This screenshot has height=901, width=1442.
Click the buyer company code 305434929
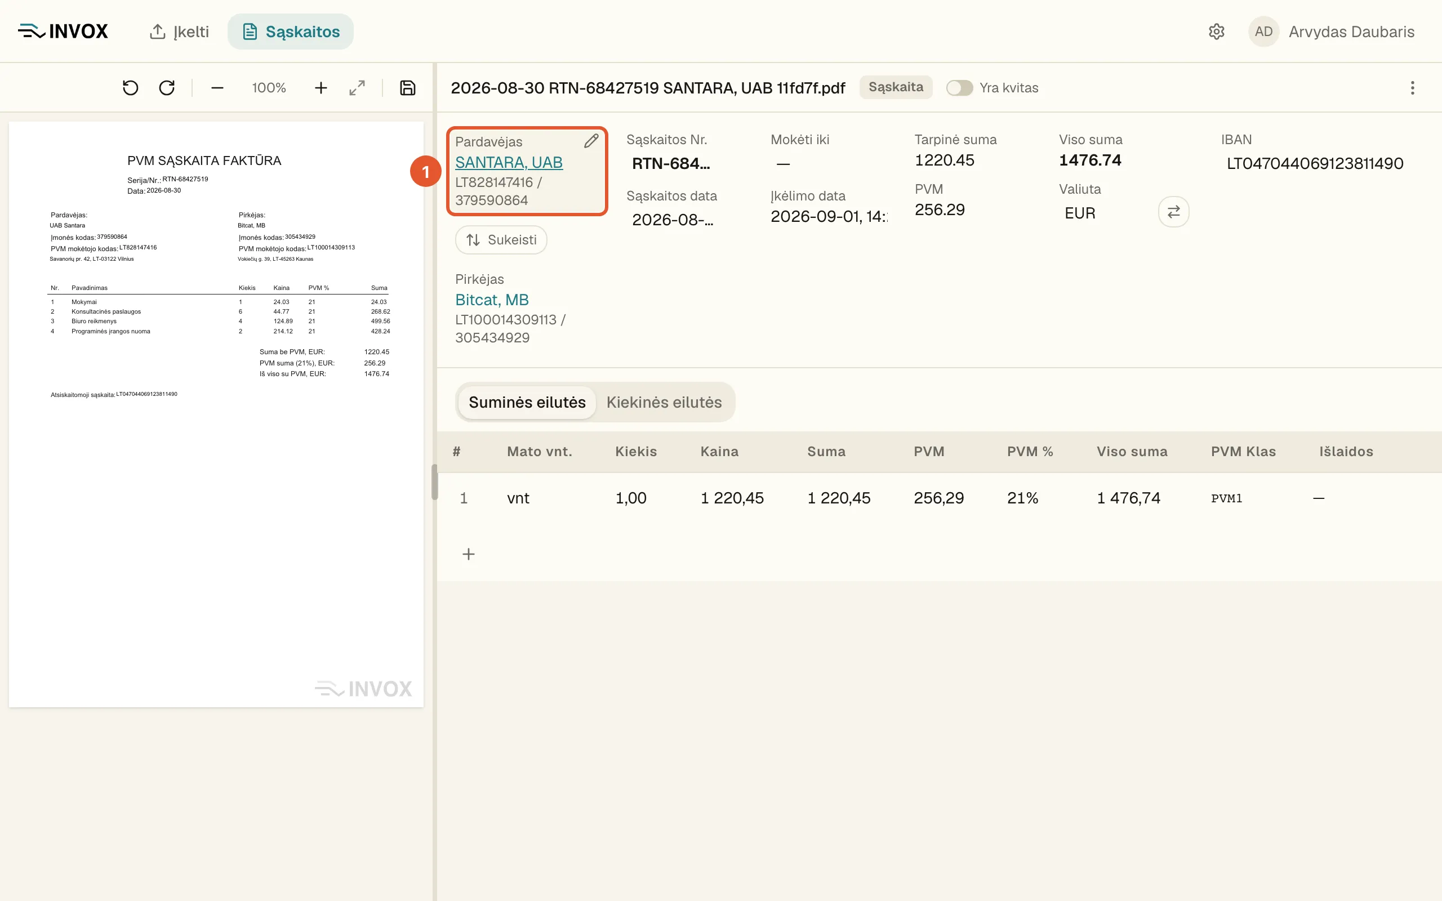point(492,338)
